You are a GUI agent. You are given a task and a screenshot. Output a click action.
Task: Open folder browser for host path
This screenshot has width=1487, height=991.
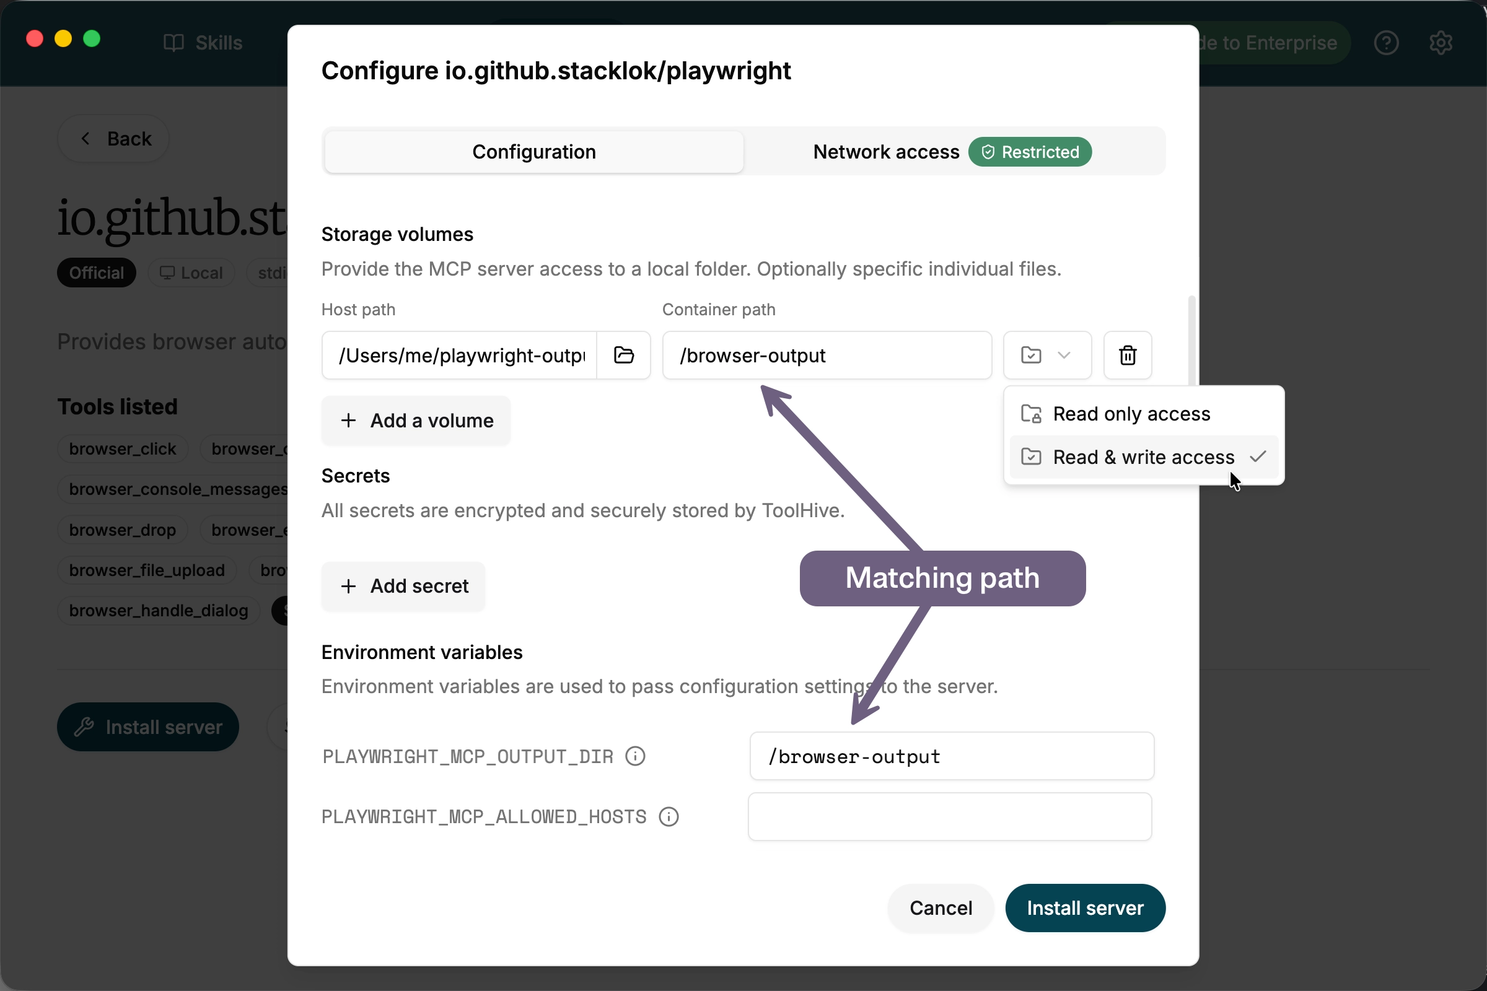coord(623,355)
